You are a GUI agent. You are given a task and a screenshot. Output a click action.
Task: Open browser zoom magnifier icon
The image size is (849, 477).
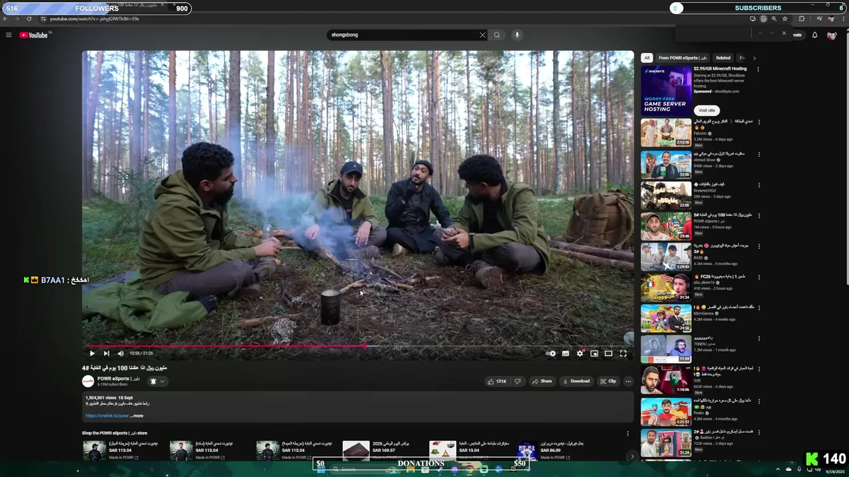[x=774, y=19]
